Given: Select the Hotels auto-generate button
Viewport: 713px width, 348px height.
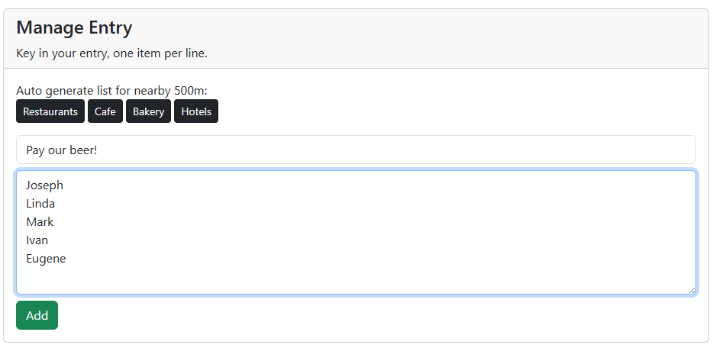Looking at the screenshot, I should click(x=196, y=111).
